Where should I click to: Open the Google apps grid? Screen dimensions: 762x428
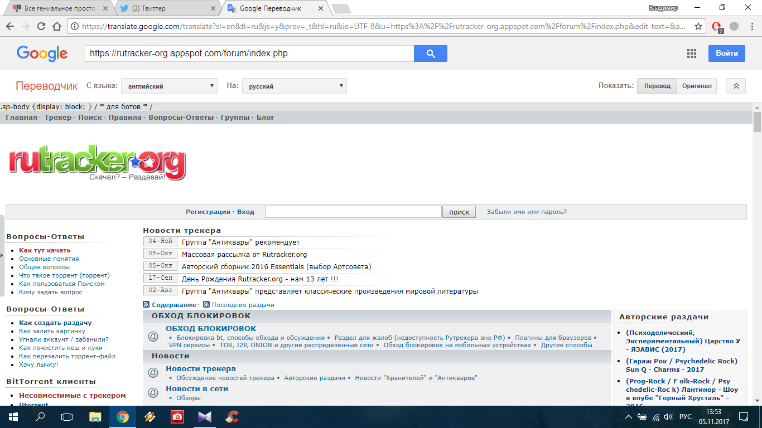click(x=692, y=53)
